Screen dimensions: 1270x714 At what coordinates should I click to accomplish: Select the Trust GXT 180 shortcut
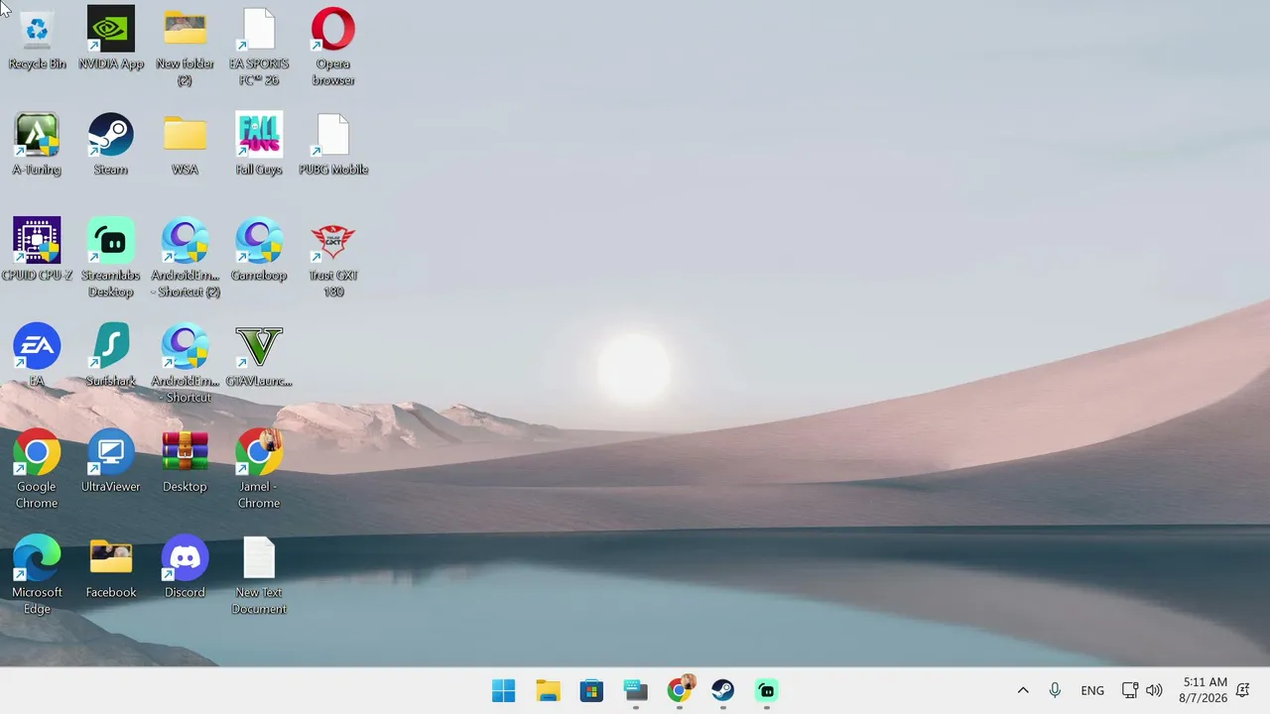pyautogui.click(x=333, y=258)
